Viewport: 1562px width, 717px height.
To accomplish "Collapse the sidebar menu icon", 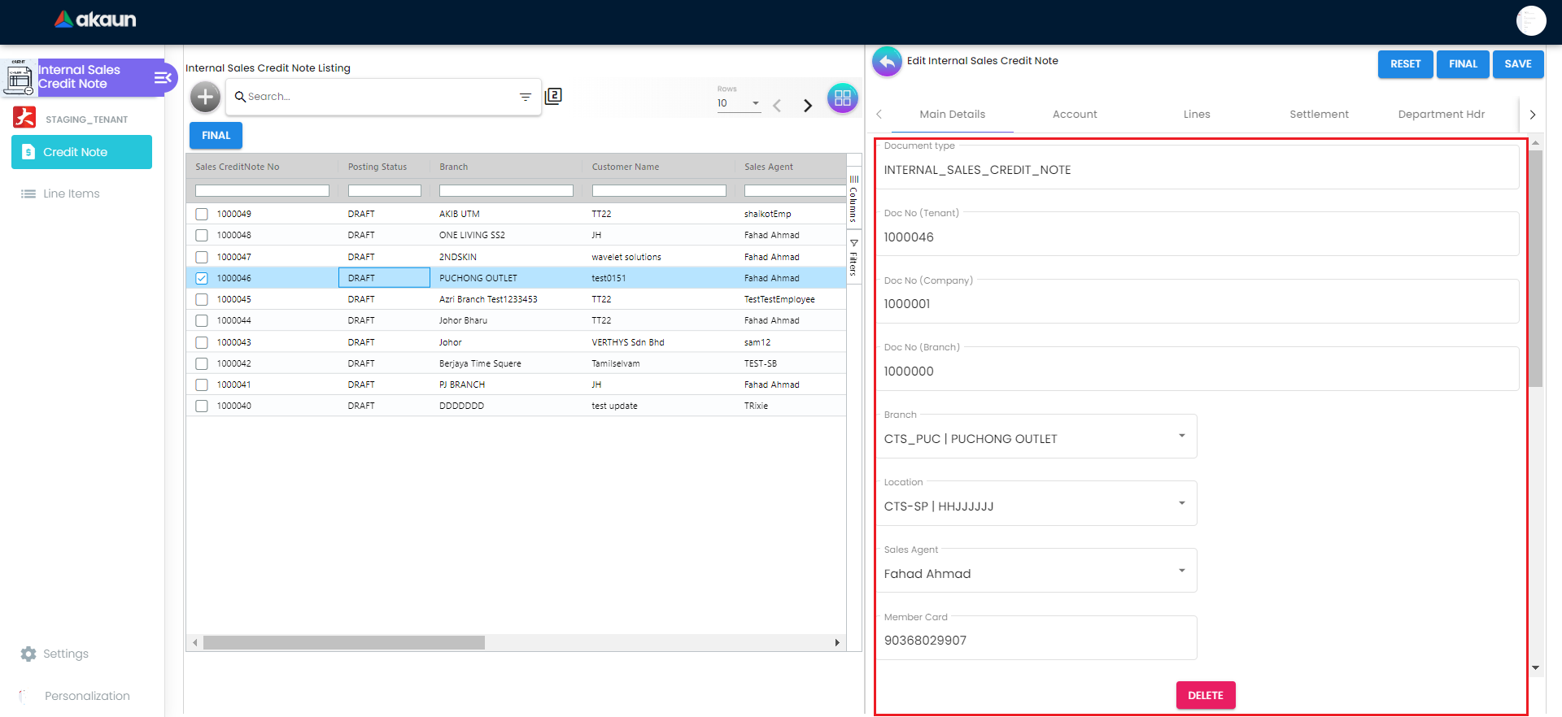I will point(163,78).
